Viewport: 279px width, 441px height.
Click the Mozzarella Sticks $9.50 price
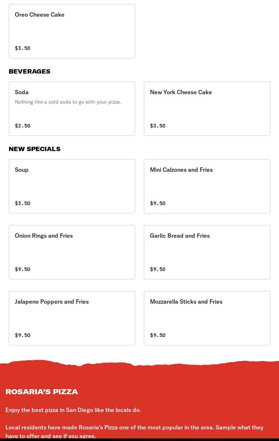(x=158, y=335)
